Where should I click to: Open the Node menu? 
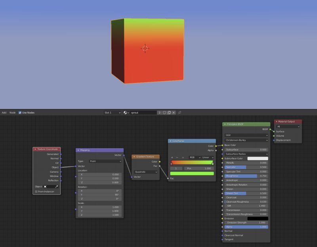pos(12,113)
